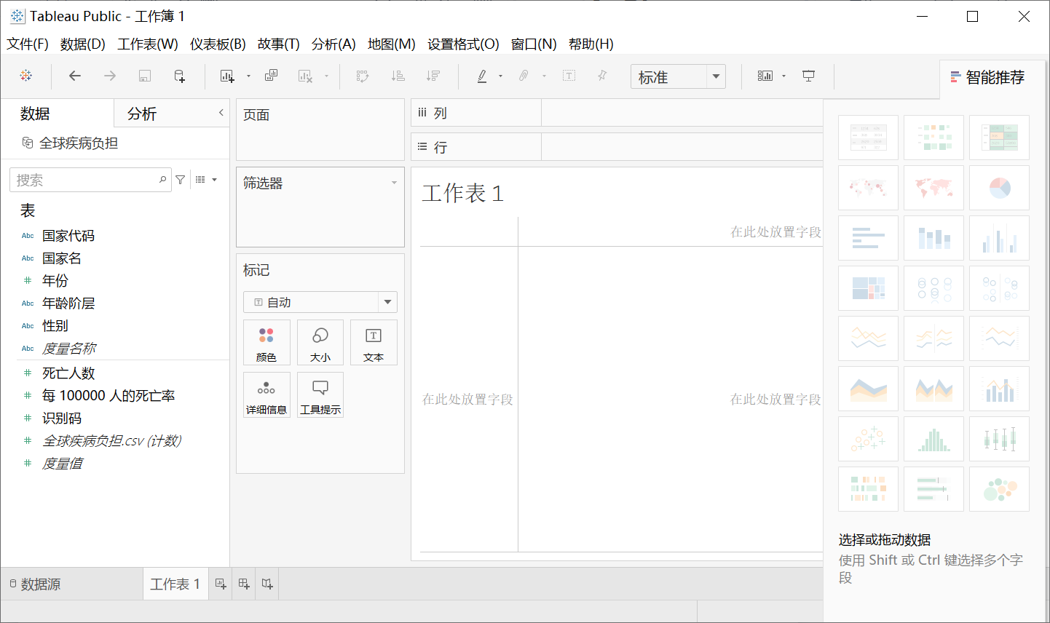Image resolution: width=1050 pixels, height=623 pixels.
Task: Open the 数据(D) menu
Action: click(x=83, y=44)
